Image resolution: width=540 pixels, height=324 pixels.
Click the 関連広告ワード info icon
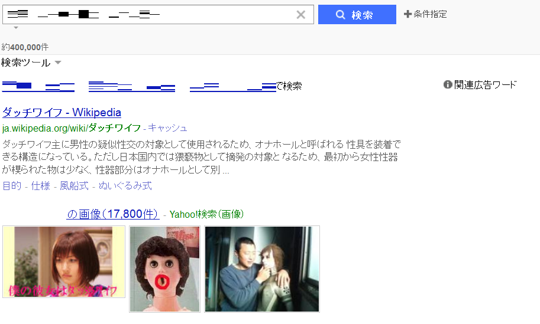[448, 84]
